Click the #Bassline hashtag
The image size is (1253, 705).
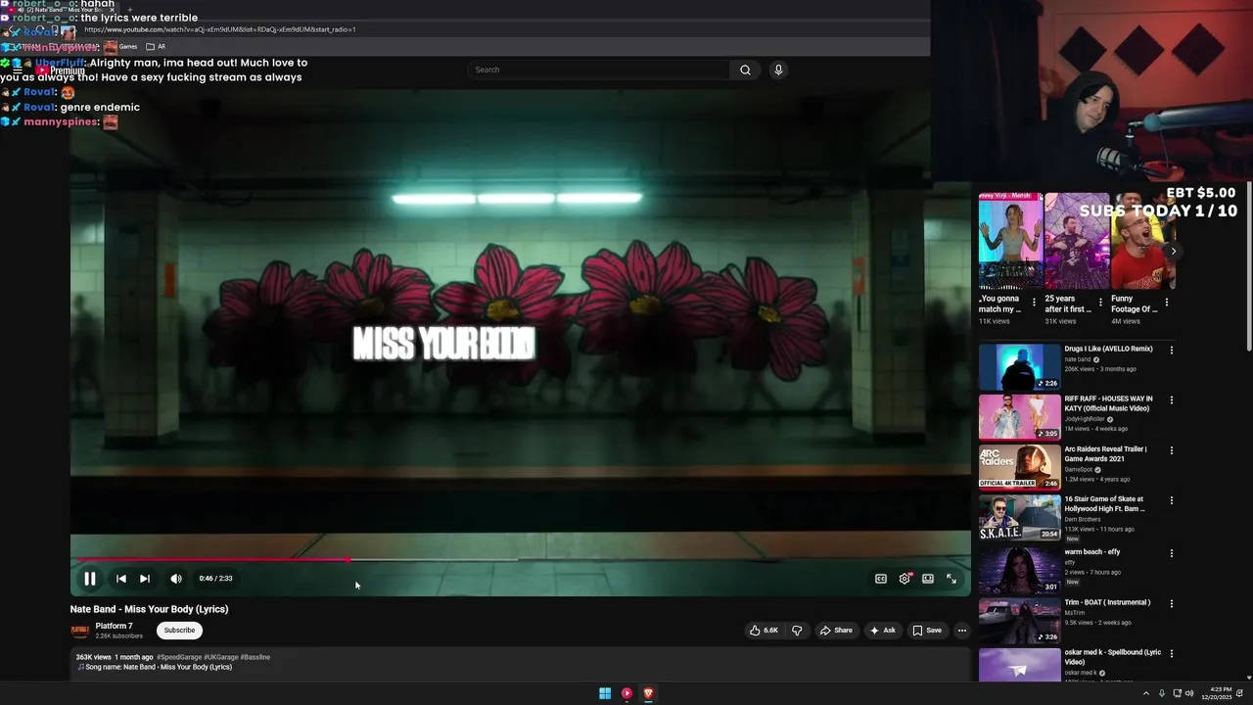click(255, 657)
